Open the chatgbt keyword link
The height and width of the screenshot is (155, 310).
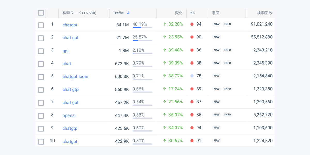[70, 141]
